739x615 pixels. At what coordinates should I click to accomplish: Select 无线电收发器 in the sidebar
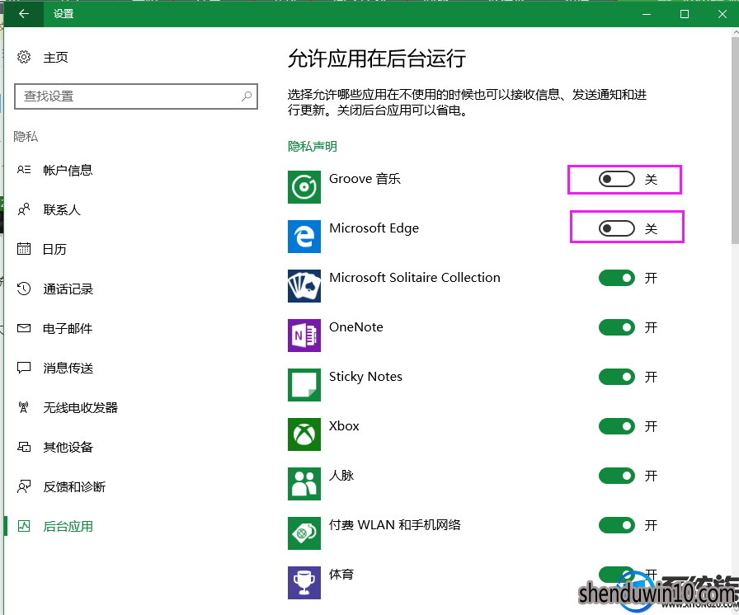(80, 407)
